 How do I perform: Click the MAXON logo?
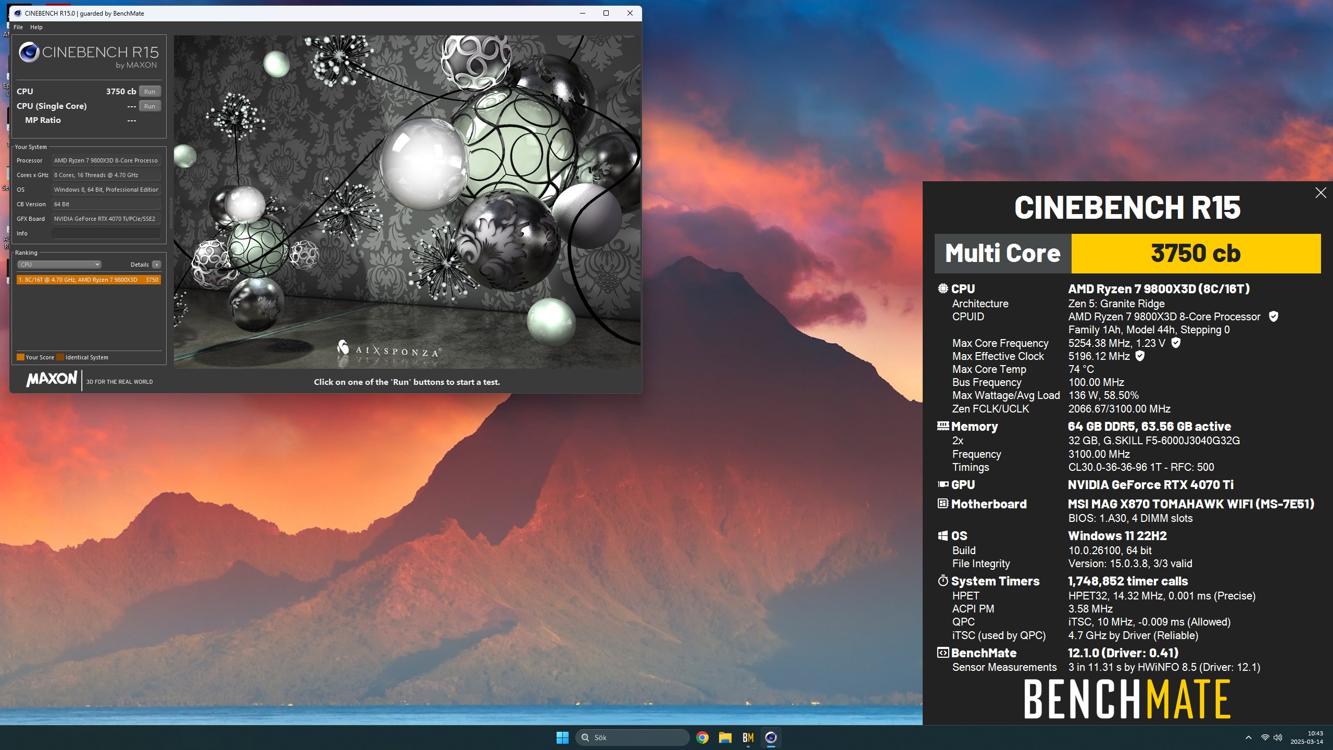52,379
